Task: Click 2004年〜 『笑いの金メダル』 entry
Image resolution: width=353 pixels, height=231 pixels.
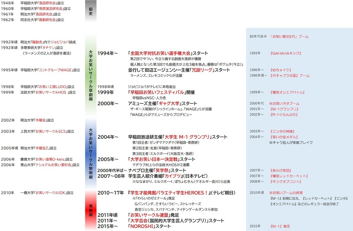Action: point(275,137)
